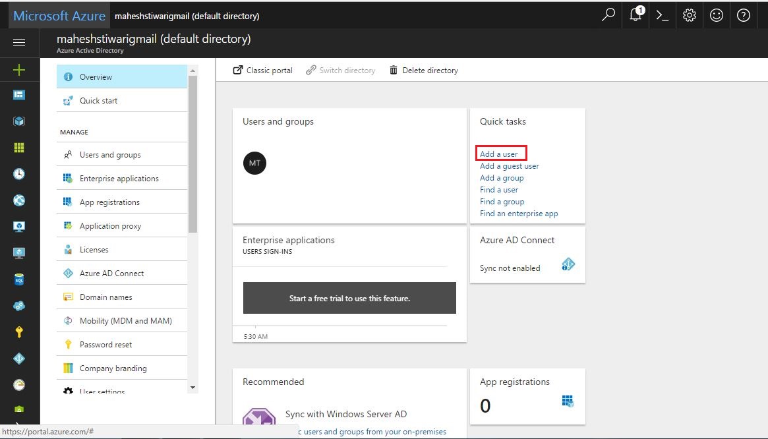Open the search magnifier in the top bar
Screen dimensions: 768x439
click(x=608, y=15)
